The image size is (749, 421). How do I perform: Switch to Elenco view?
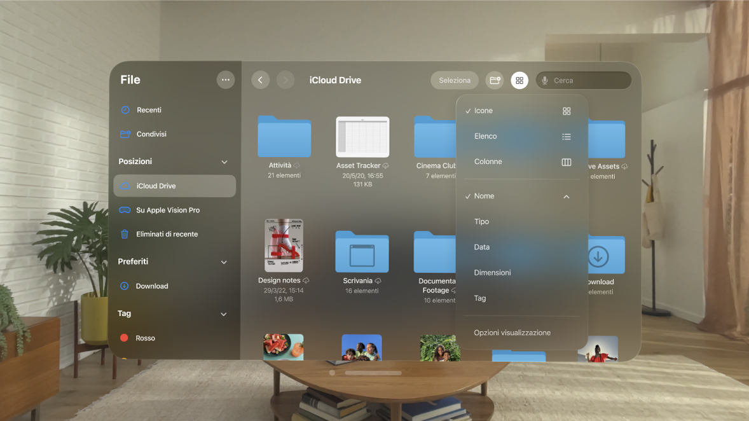point(521,136)
